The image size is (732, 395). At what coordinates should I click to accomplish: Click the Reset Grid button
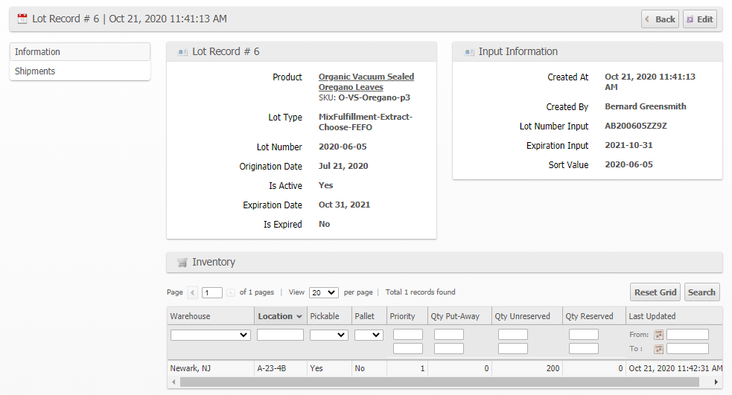[655, 292]
